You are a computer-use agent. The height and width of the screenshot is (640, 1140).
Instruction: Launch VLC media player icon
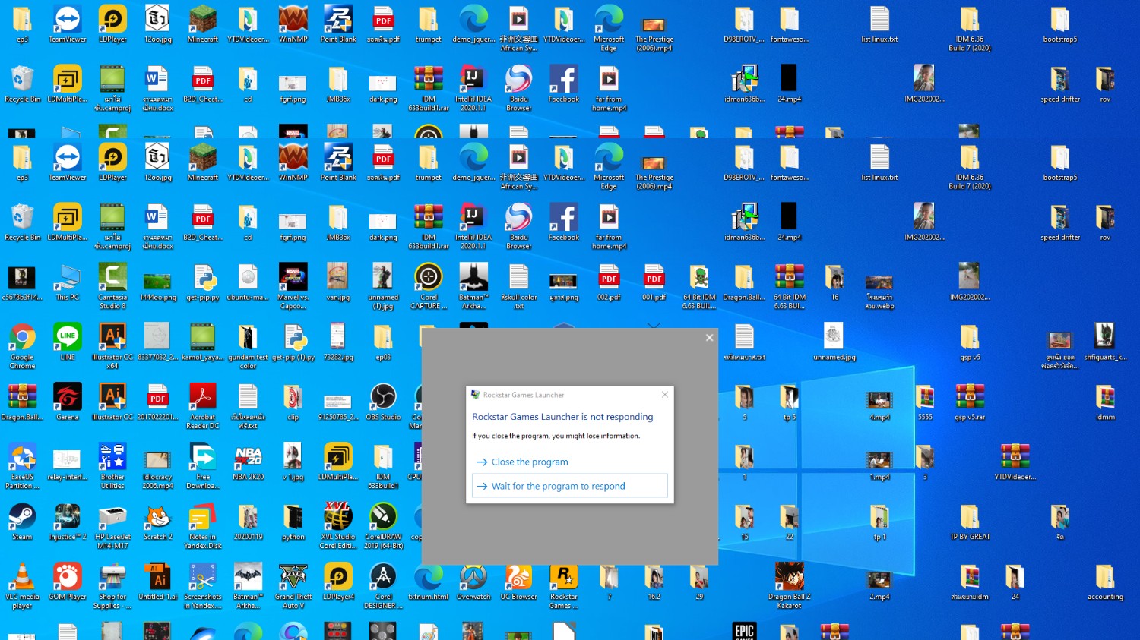[x=22, y=586]
